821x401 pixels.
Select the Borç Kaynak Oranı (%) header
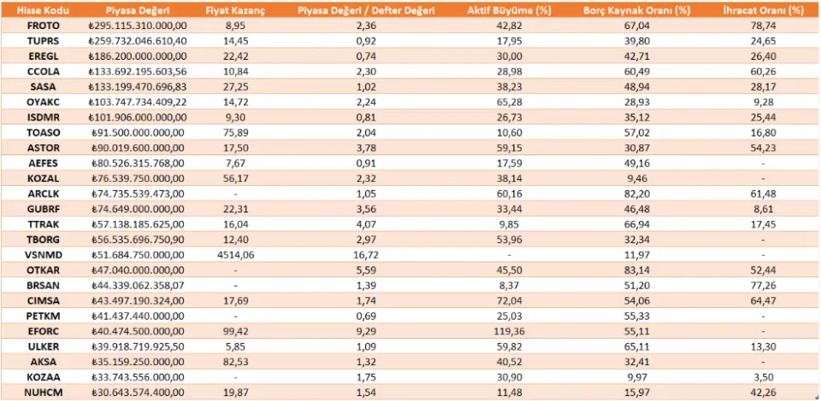click(x=636, y=11)
